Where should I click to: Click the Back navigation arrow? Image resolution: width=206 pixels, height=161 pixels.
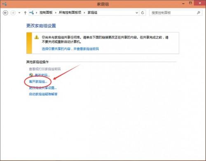[x=5, y=13]
